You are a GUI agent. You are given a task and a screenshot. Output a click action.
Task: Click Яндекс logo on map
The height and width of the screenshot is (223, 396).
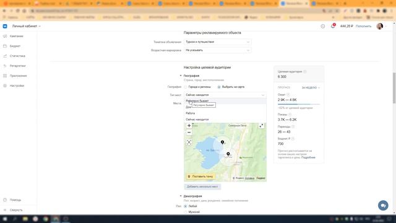coord(260,178)
